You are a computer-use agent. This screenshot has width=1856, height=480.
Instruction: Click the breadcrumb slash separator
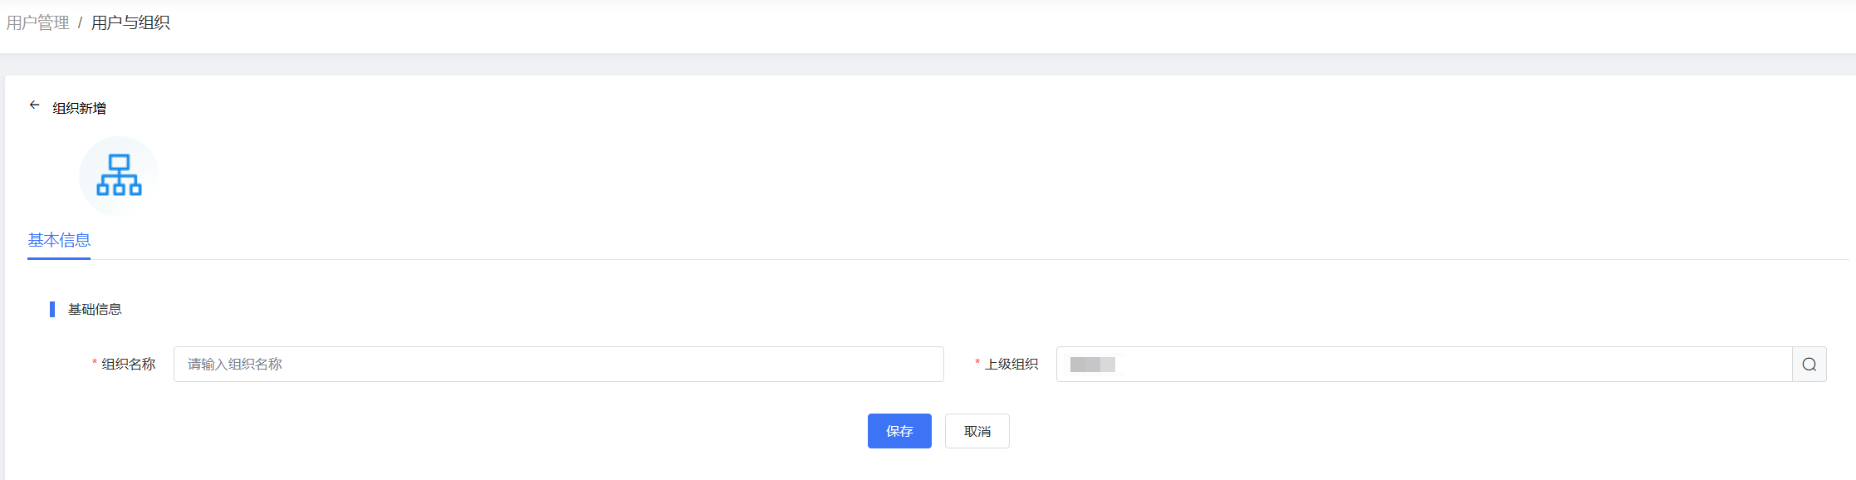[x=80, y=23]
